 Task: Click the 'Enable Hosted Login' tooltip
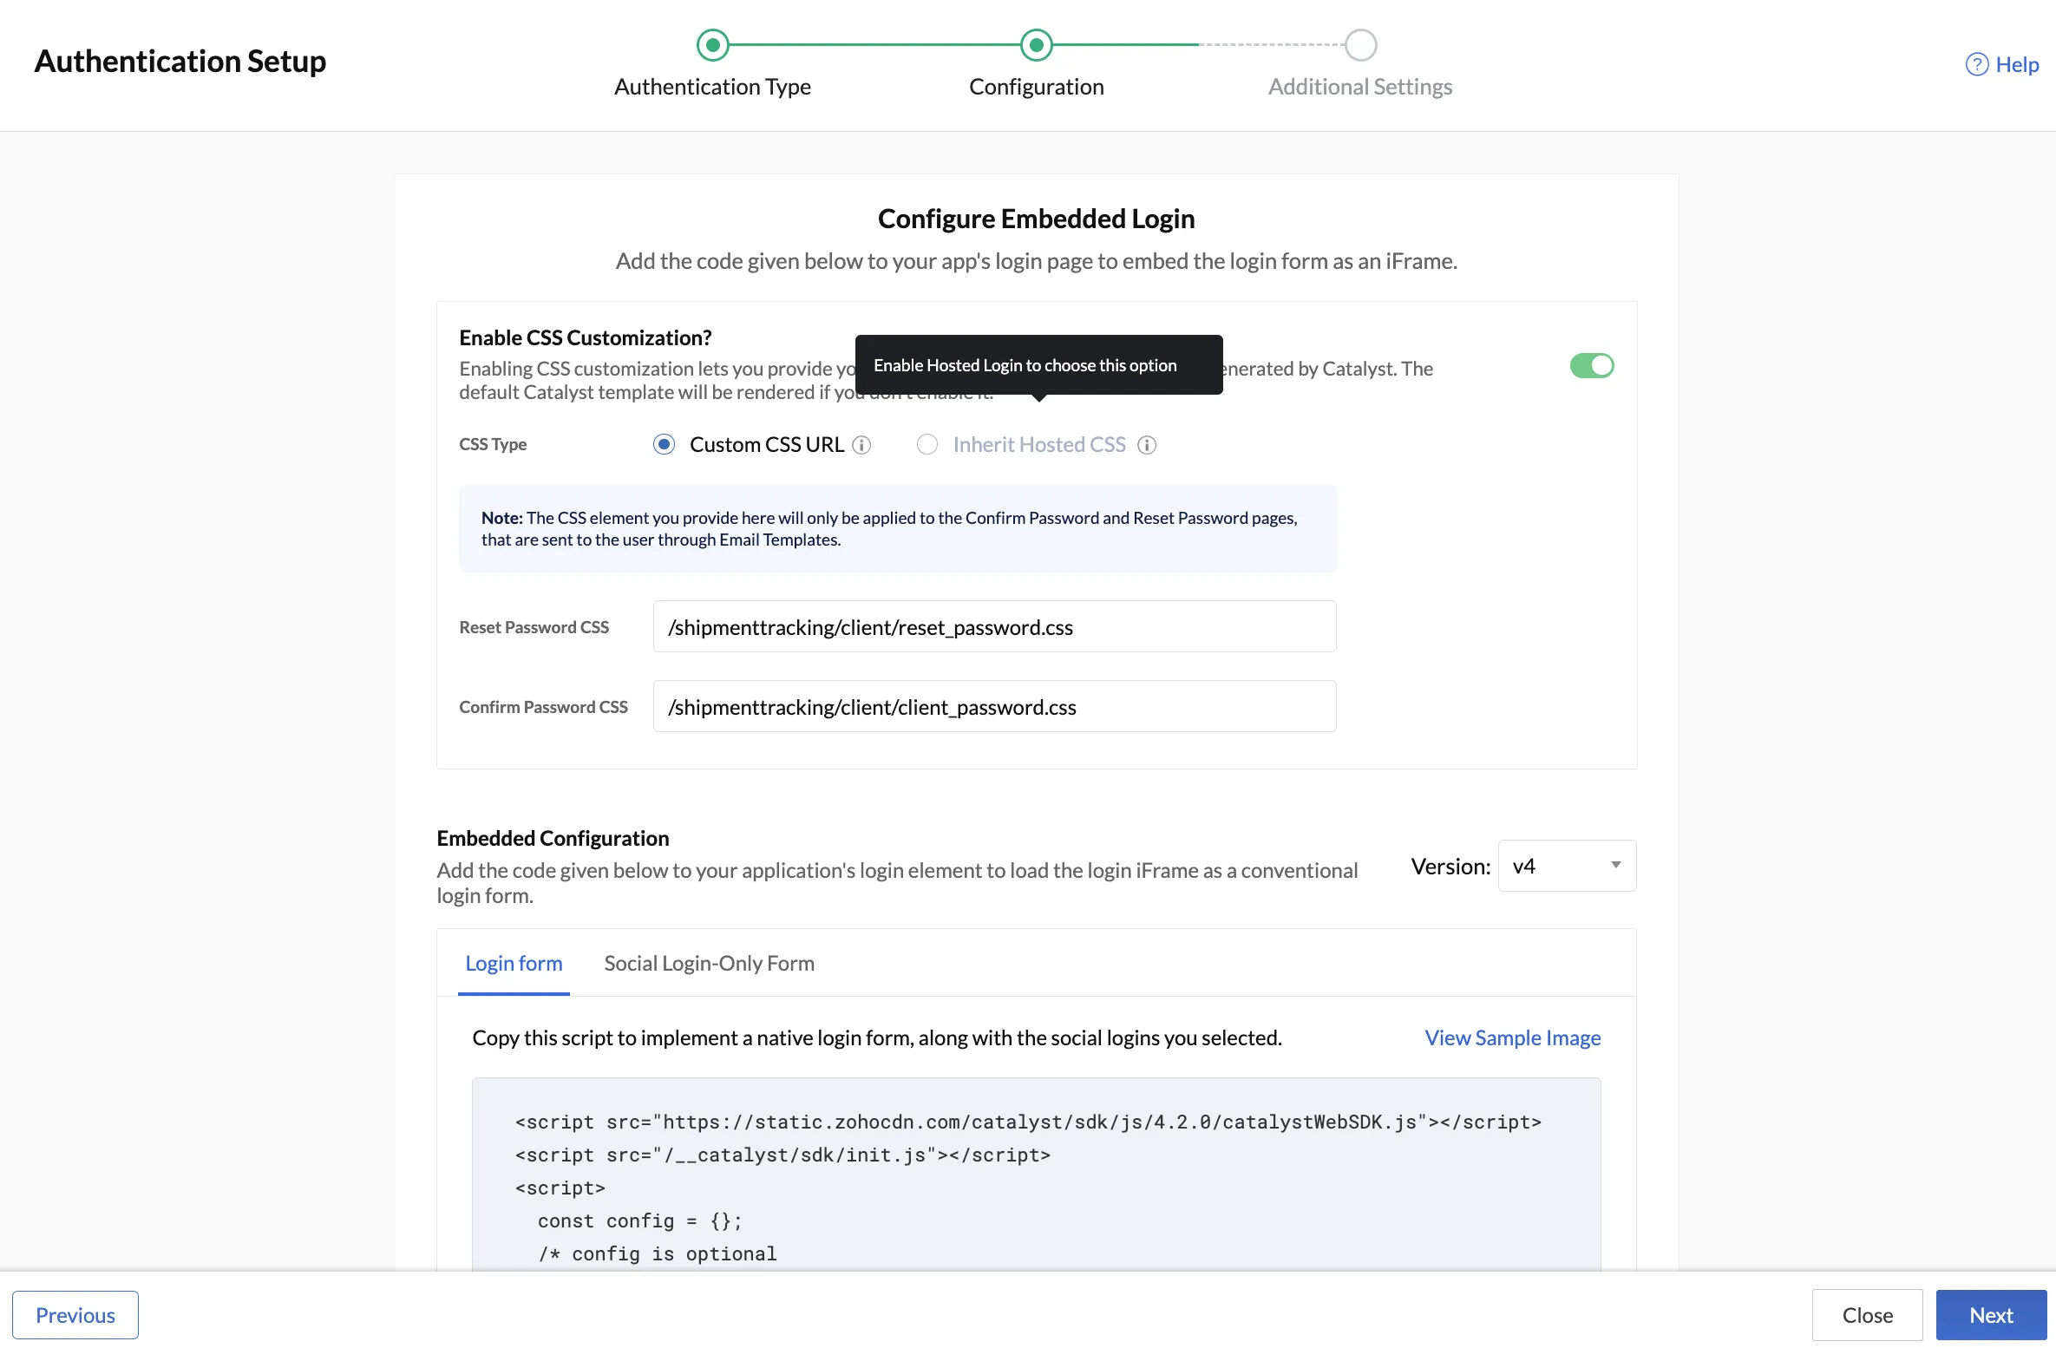click(x=1038, y=365)
